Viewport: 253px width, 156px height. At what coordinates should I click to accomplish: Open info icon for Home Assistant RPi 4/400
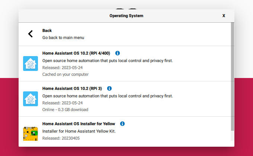(x=118, y=53)
